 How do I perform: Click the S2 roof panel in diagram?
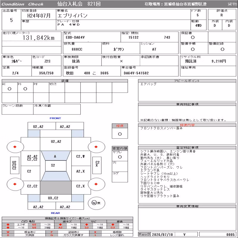(x=56, y=165)
